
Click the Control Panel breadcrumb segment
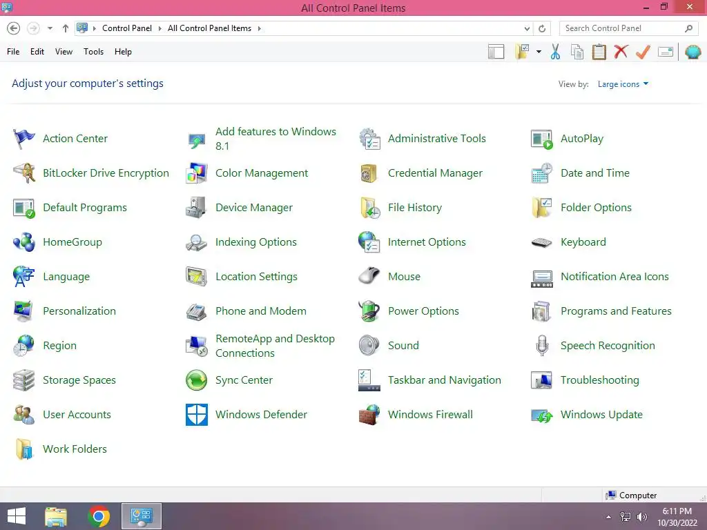(x=127, y=28)
